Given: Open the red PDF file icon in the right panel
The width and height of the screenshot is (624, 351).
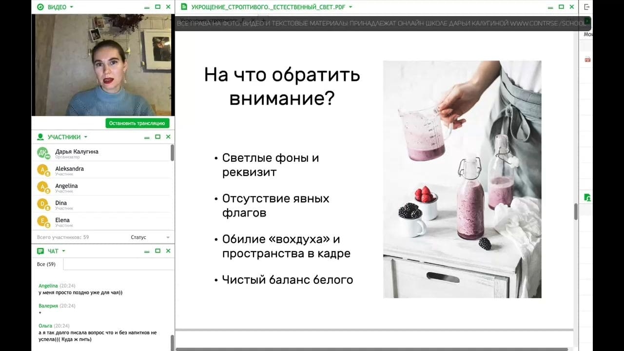Looking at the screenshot, I should 587,59.
